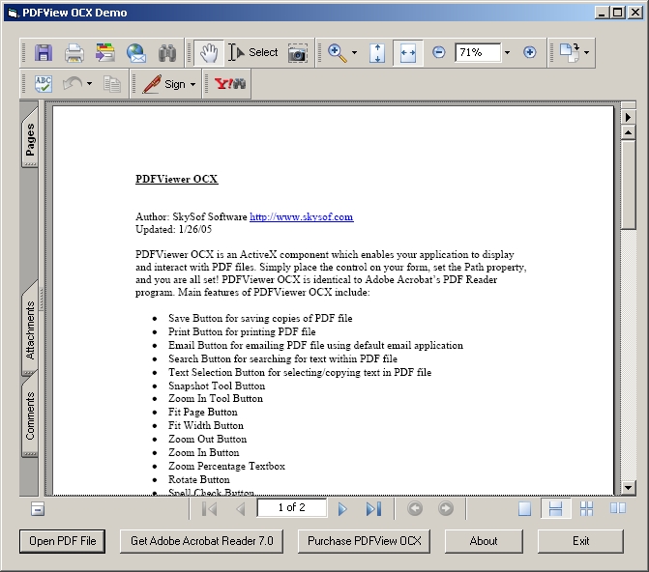The width and height of the screenshot is (649, 572).
Task: Toggle Fit Width button
Action: tap(408, 52)
